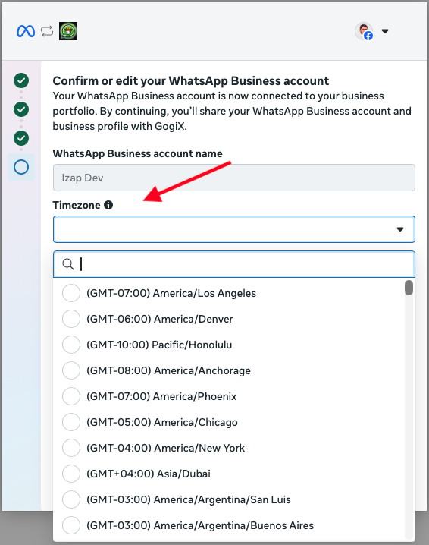Focus the timezone search field

[x=234, y=264]
